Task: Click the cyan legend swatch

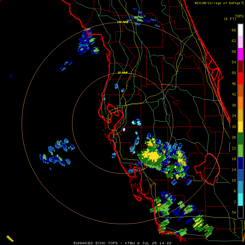Action: tap(240, 200)
